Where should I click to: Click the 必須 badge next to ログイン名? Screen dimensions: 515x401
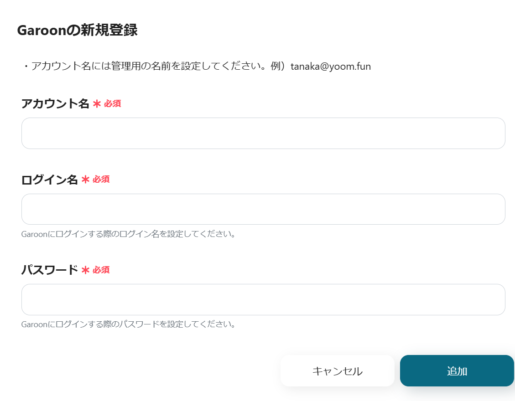101,179
